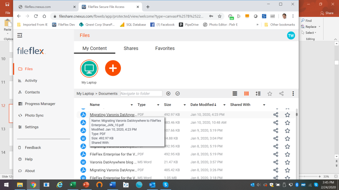Open File Explorer from the taskbar

click(x=20, y=185)
